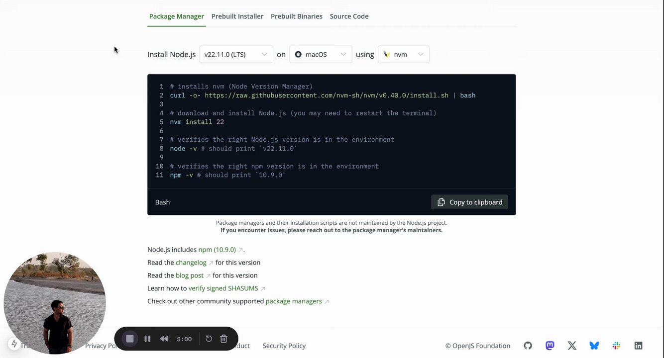Stop the screen recording
The image size is (664, 358).
(130, 339)
